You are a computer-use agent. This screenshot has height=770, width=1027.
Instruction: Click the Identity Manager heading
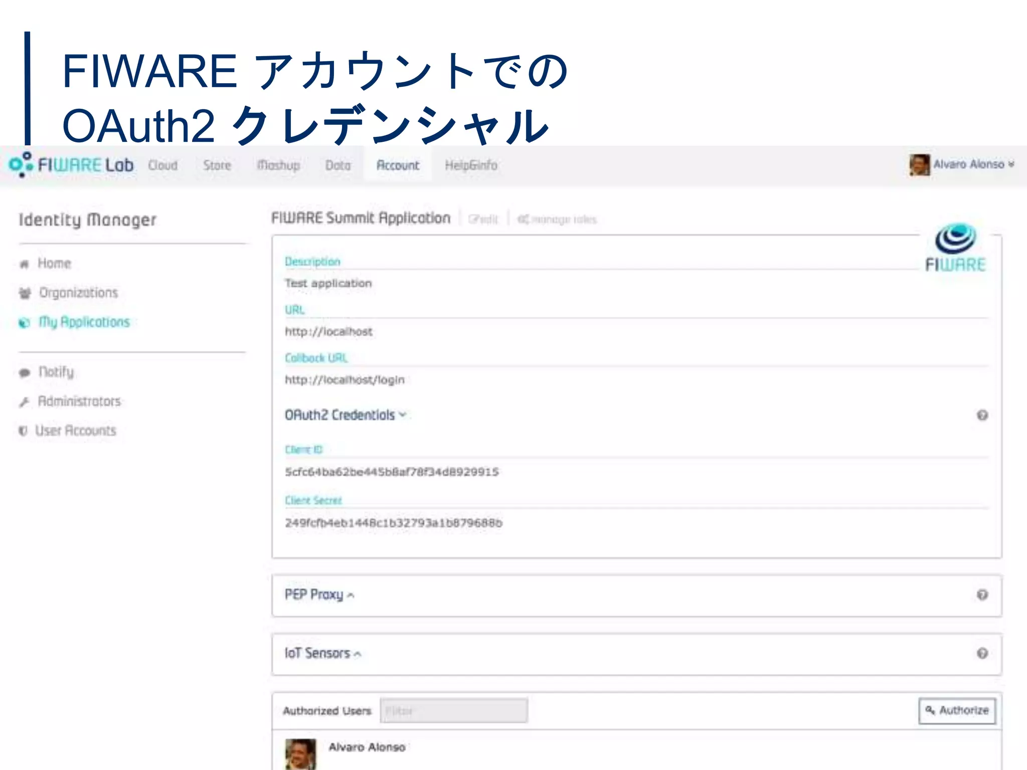88,220
